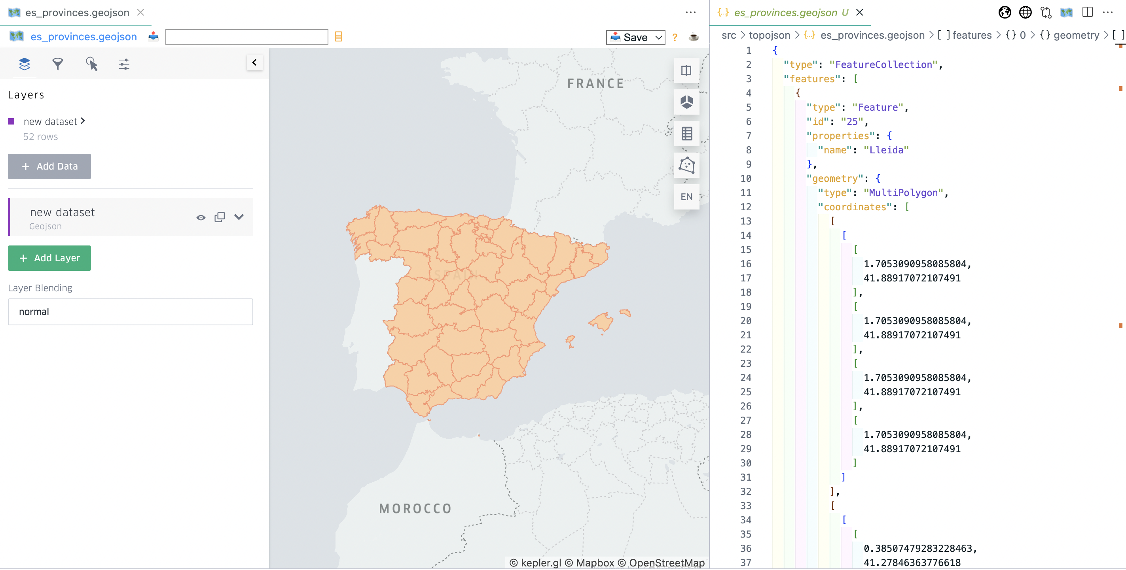
Task: Open the Layers panel tab icon
Action: 25,64
